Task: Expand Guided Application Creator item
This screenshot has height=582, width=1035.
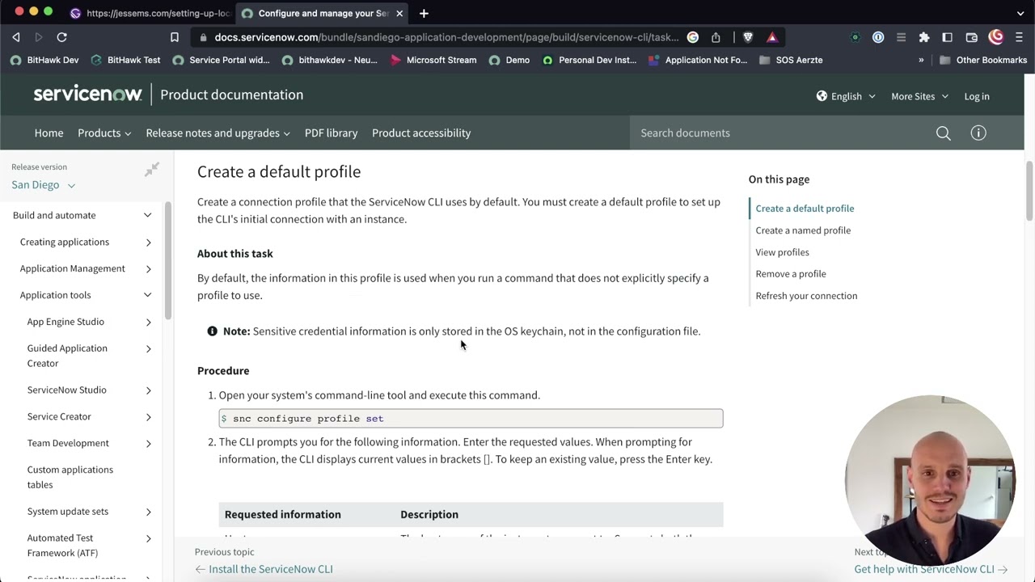Action: coord(148,348)
